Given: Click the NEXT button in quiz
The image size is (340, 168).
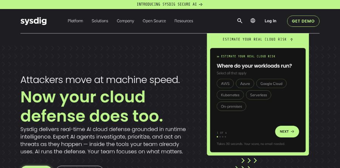Looking at the screenshot, I should click(287, 131).
